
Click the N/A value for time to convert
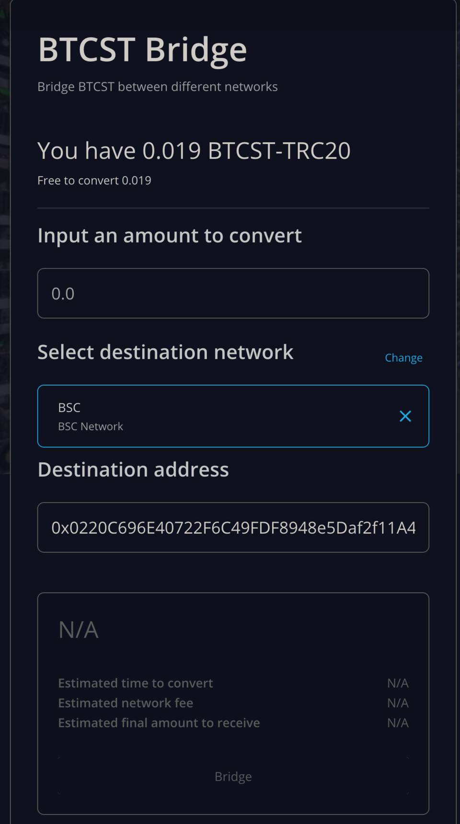[x=397, y=683]
